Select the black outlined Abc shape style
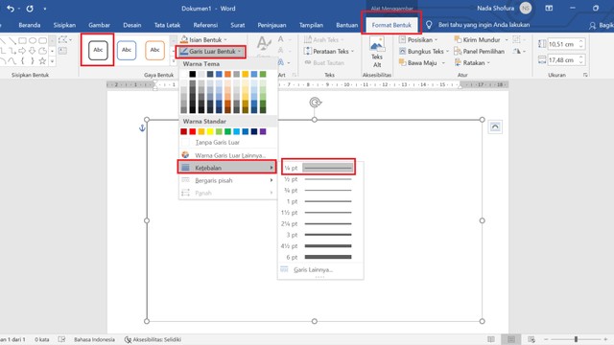Viewport: 614px width, 345px height. pos(98,50)
